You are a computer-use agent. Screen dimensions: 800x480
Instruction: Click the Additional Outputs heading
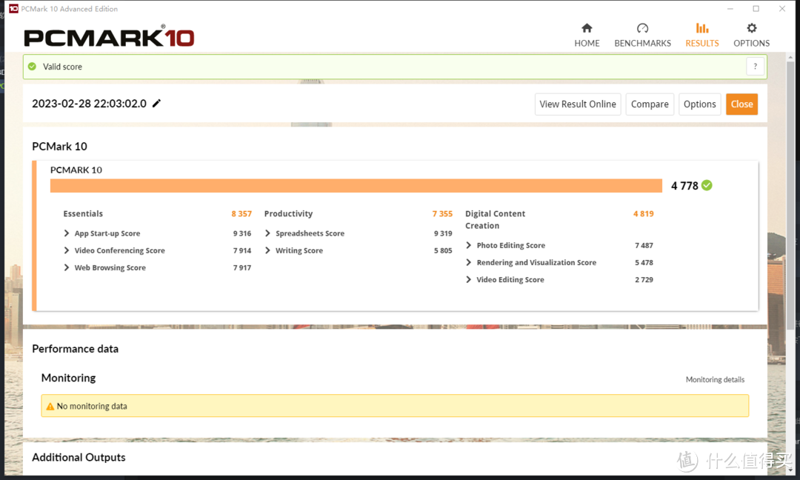tap(79, 458)
